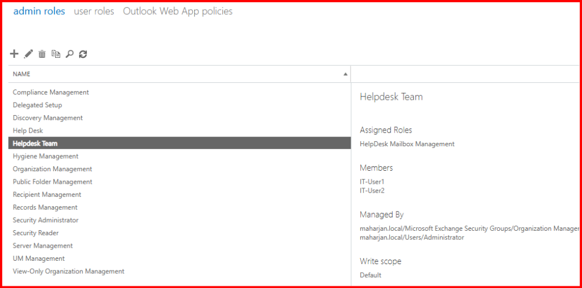Open the Outlook Web App policies tab
The height and width of the screenshot is (288, 582).
(x=177, y=11)
